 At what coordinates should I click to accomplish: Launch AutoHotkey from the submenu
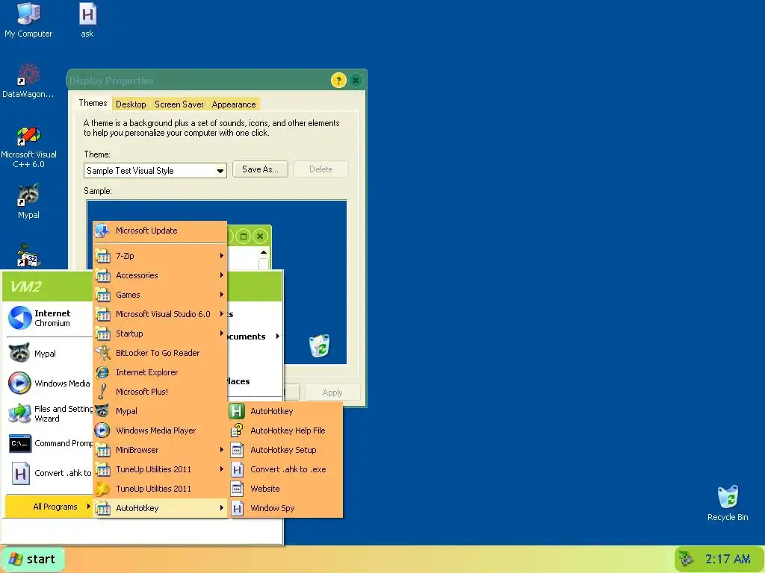pyautogui.click(x=285, y=411)
